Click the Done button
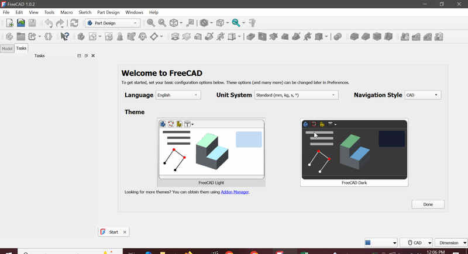This screenshot has height=254, width=468. (428, 204)
